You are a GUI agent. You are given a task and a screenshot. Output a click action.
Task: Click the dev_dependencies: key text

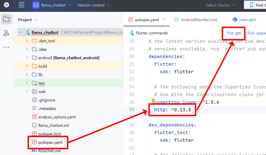pos(172,125)
